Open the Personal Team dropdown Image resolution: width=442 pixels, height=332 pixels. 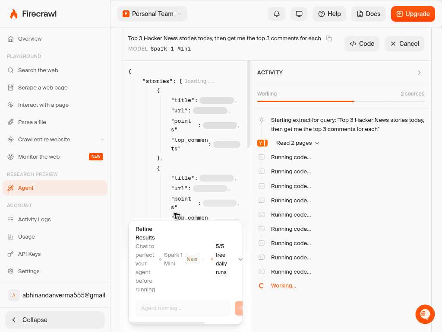pos(152,14)
